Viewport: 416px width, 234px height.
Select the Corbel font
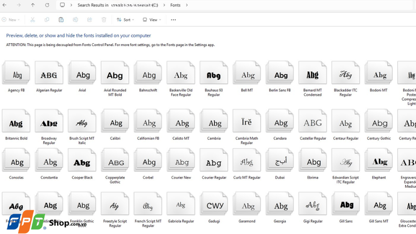coord(148,164)
